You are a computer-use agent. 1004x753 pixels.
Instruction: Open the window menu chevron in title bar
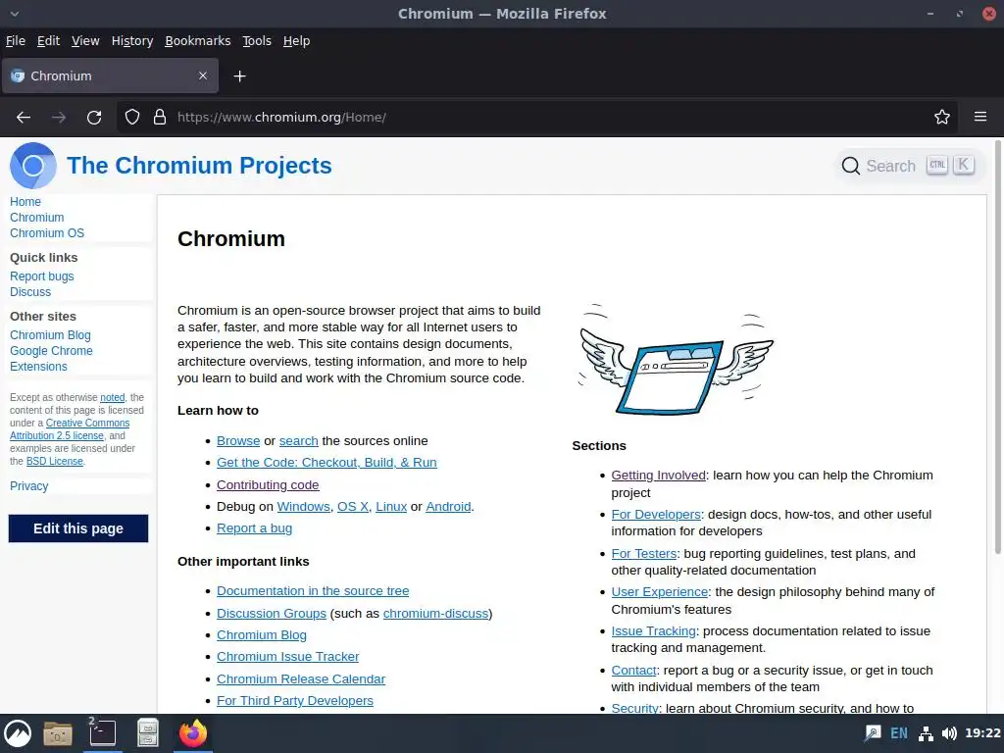tap(15, 14)
